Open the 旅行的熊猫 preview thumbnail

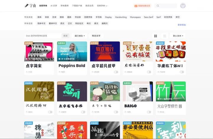pyautogui.click(x=105, y=91)
